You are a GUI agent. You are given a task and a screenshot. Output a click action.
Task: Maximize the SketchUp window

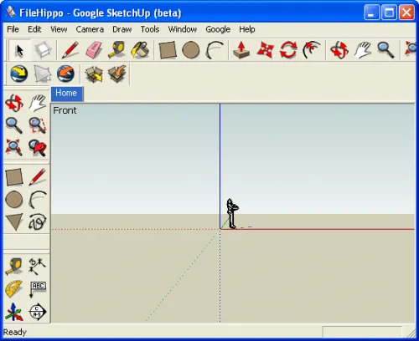coord(390,13)
